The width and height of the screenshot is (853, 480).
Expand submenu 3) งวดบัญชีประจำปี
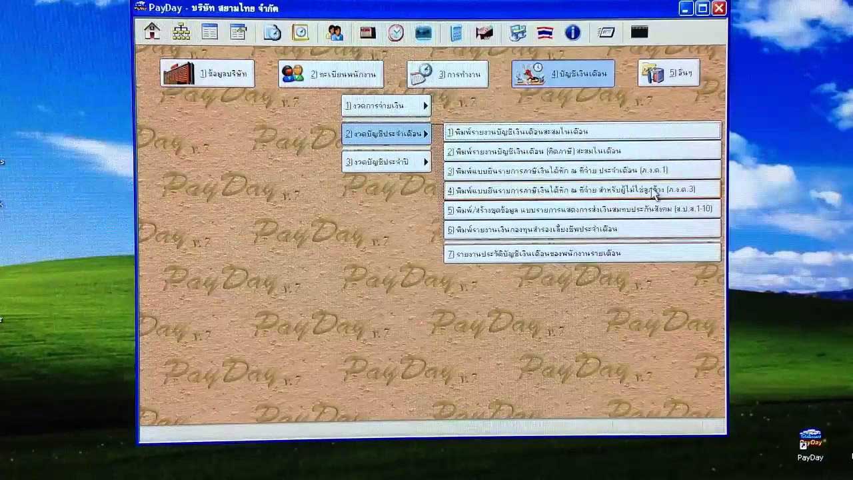point(387,162)
